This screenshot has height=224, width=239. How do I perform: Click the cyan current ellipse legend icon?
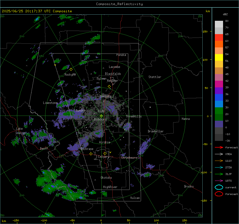pyautogui.click(x=219, y=187)
